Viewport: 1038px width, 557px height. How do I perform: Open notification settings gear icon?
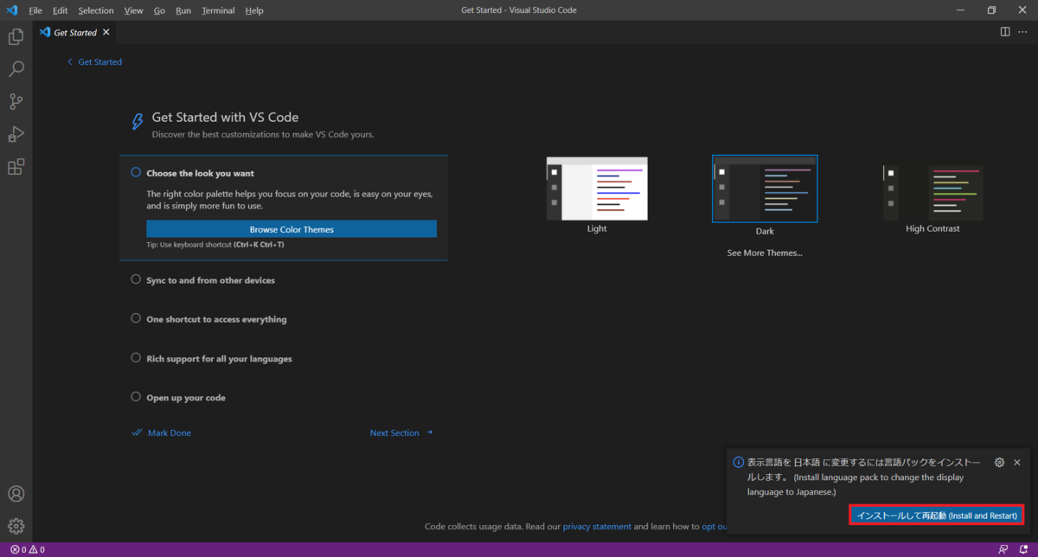click(x=999, y=463)
